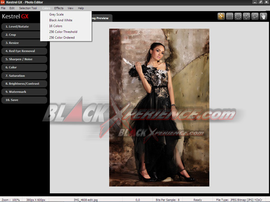Click the IMG_4608-edit.jpg filename in status bar
The image size is (270, 202).
pos(86,200)
